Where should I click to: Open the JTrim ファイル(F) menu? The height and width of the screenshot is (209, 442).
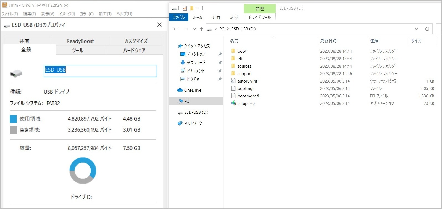10,14
